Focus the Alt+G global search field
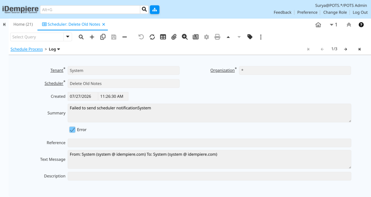The width and height of the screenshot is (371, 197). (x=90, y=10)
